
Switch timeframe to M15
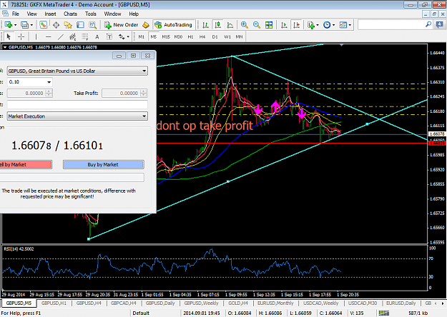(166, 36)
